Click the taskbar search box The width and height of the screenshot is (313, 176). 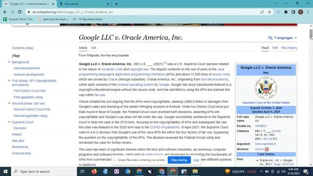[44, 172]
